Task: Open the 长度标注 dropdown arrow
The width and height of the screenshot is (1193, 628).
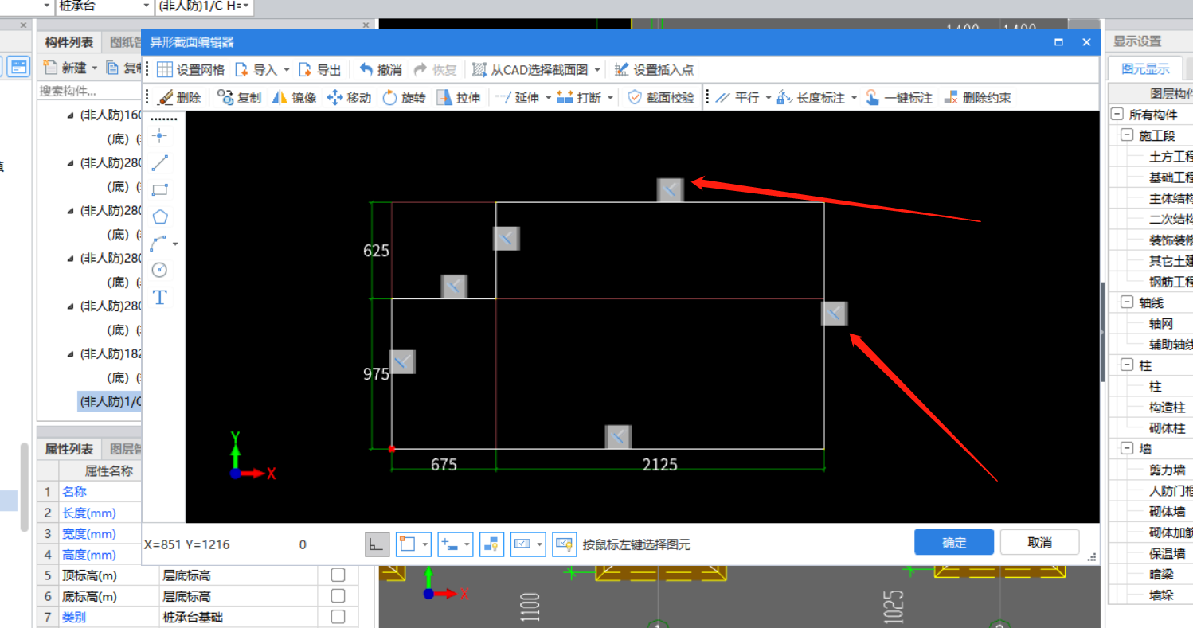Action: pyautogui.click(x=854, y=99)
